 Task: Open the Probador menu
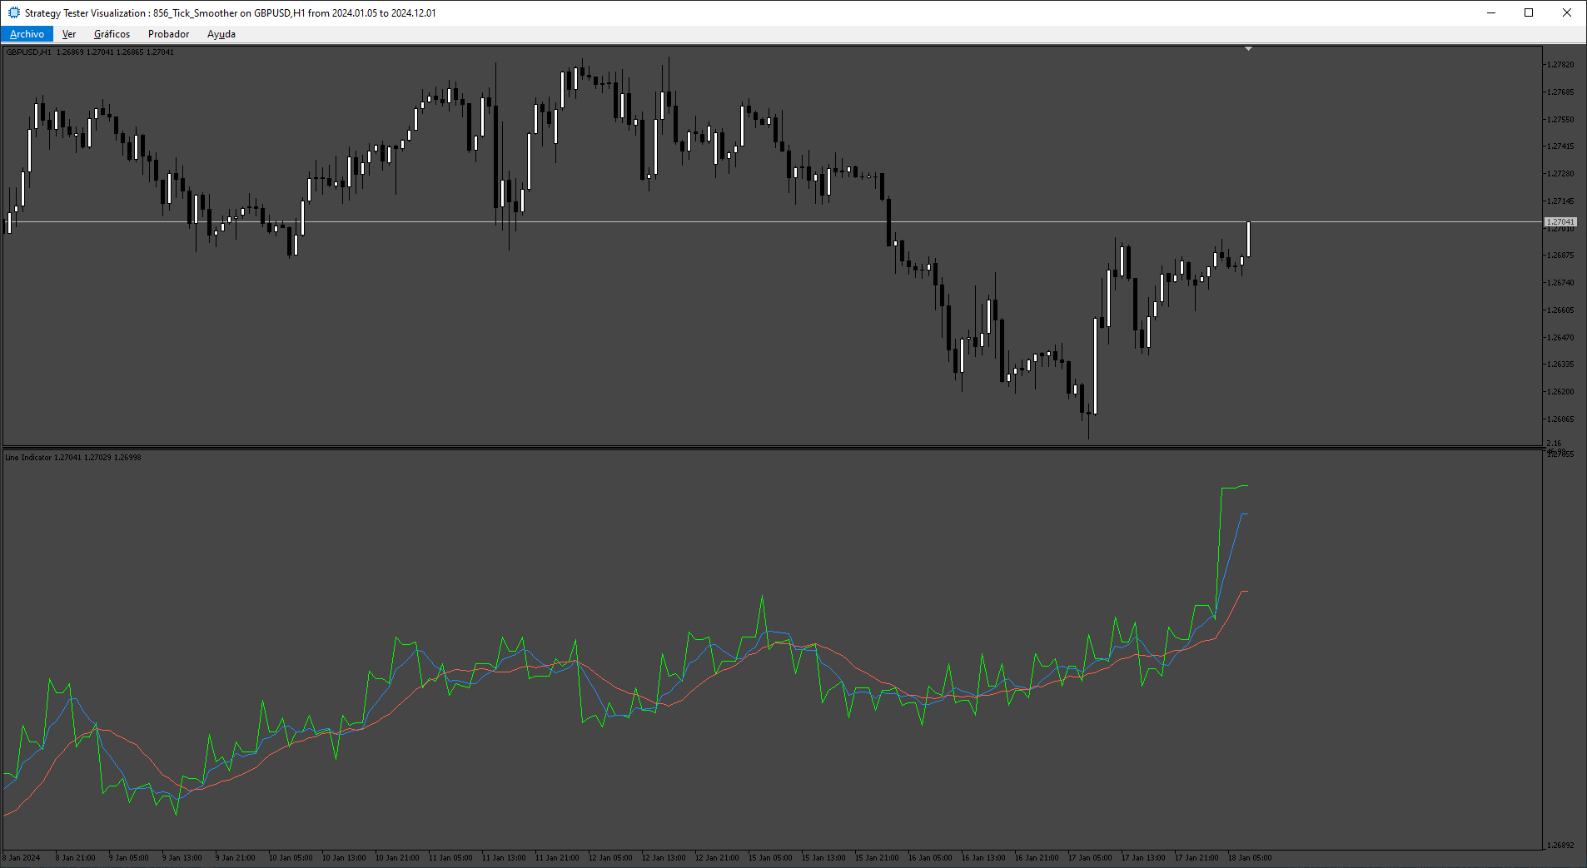[168, 34]
